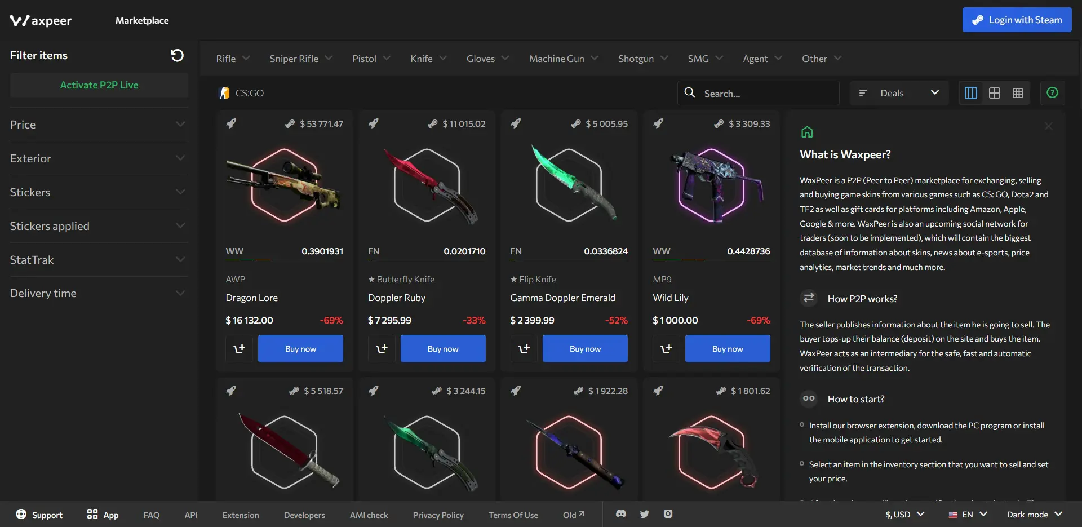Switch to three-column layout view icon
Viewport: 1082px width, 527px height.
pyautogui.click(x=971, y=93)
